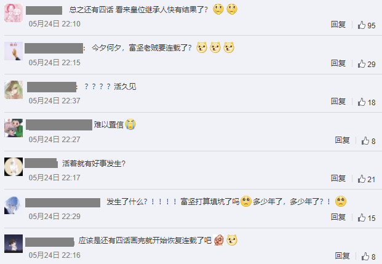Open the round moon avatar profile

(14, 167)
